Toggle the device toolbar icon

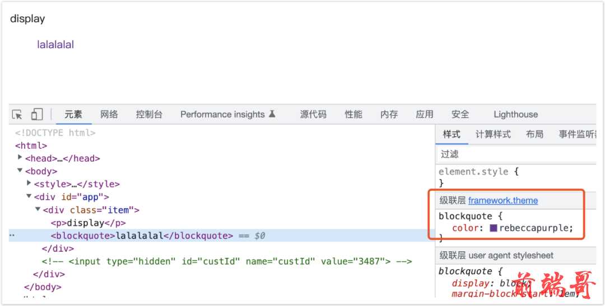(36, 114)
